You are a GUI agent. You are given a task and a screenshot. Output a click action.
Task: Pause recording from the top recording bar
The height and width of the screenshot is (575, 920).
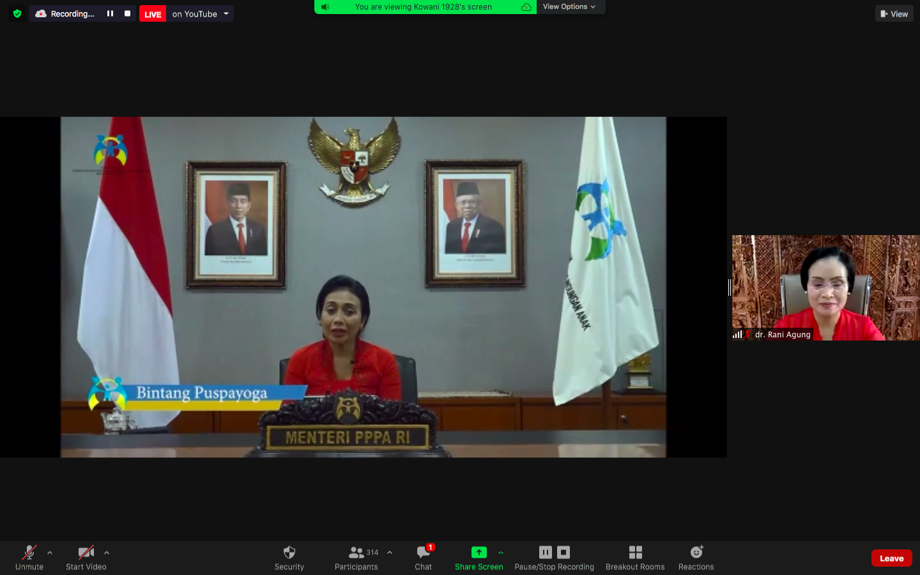pyautogui.click(x=110, y=13)
